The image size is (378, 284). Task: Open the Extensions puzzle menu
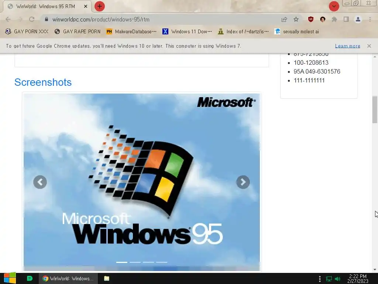coord(334,19)
